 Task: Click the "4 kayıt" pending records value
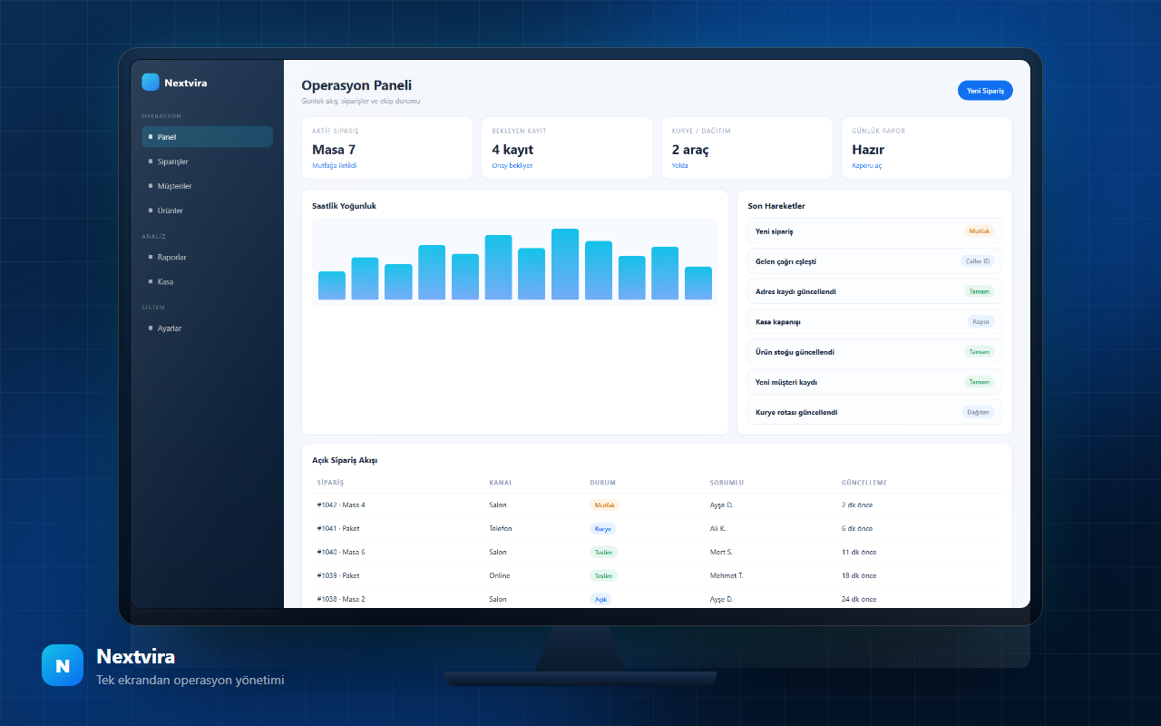(512, 150)
